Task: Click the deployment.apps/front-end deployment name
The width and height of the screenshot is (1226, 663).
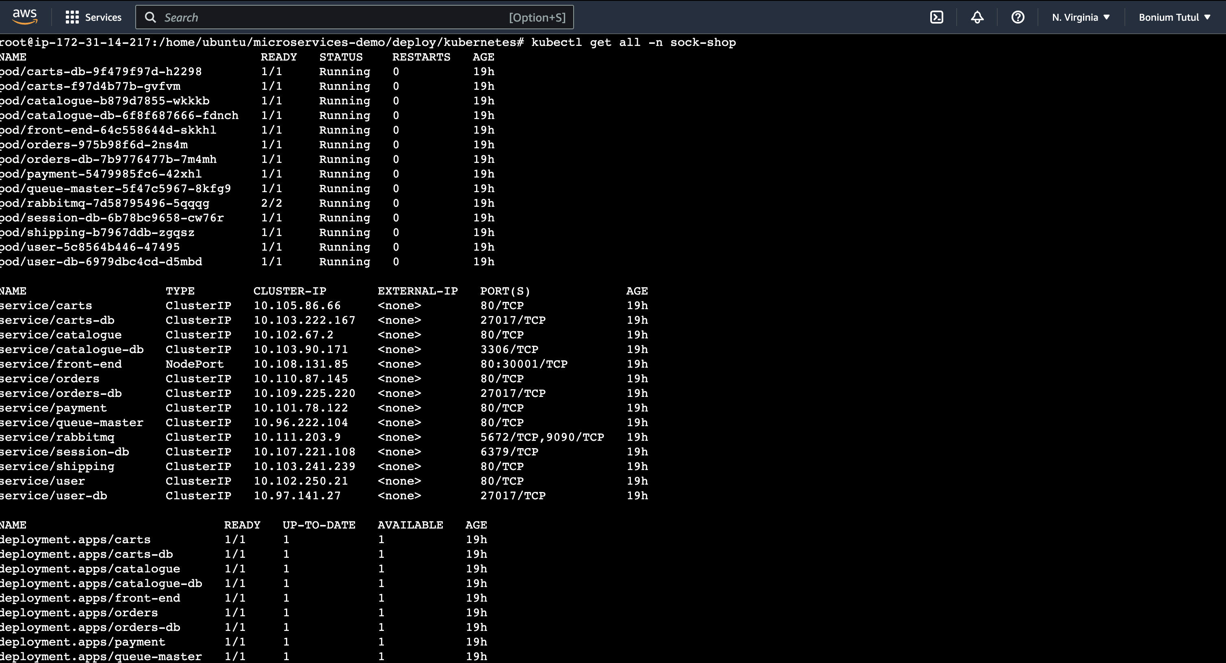Action: click(91, 598)
